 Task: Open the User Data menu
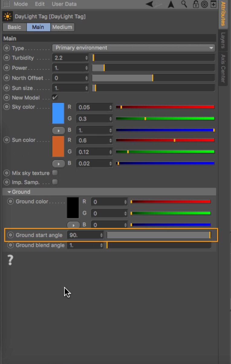(64, 4)
